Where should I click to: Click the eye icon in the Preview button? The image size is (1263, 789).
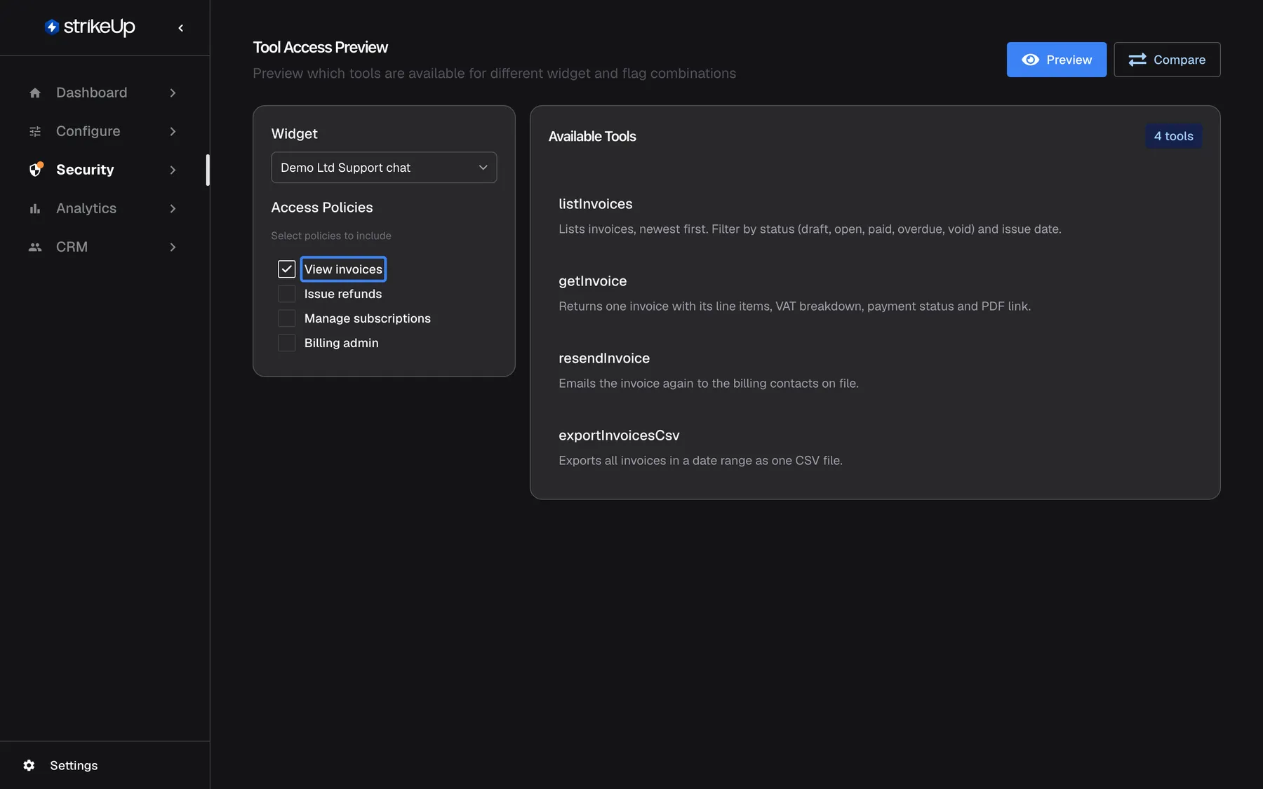(x=1030, y=60)
